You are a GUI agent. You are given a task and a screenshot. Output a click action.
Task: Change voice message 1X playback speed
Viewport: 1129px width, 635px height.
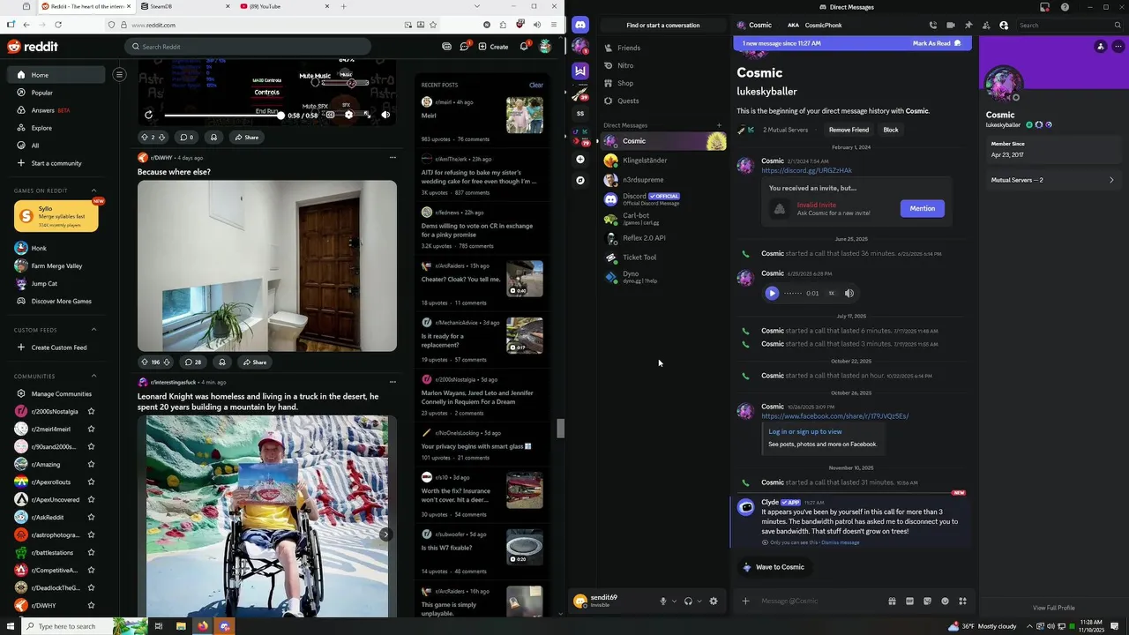pos(831,294)
